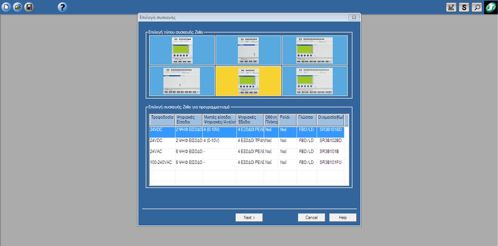Screen dimensions: 498x246
Task: Click the Next > button
Action: [x=249, y=217]
